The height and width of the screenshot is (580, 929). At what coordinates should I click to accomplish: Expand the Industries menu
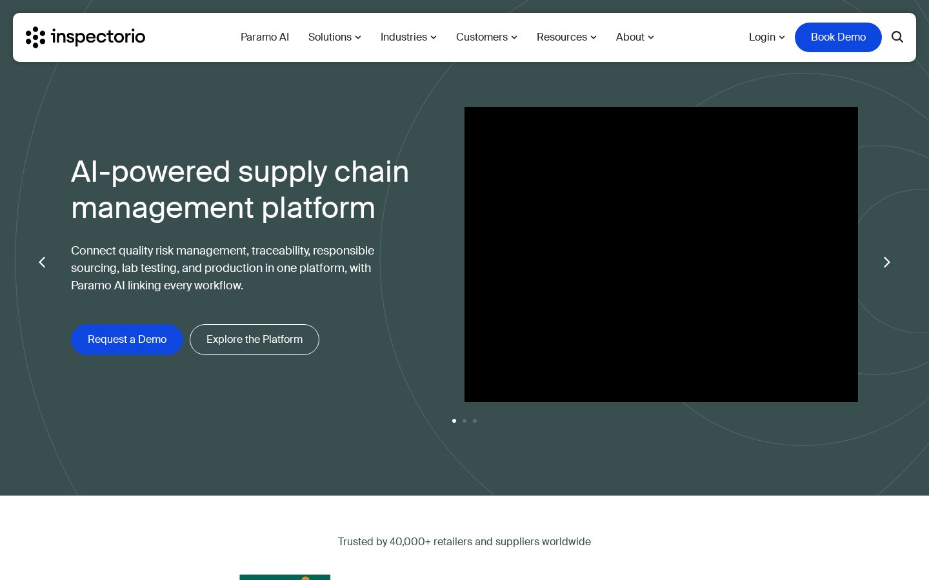(408, 37)
